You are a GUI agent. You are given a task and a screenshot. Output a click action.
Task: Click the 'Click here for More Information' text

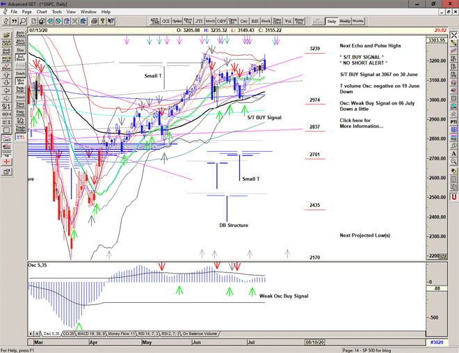pos(361,123)
